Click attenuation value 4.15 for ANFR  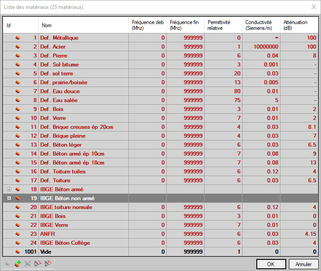coord(311,234)
